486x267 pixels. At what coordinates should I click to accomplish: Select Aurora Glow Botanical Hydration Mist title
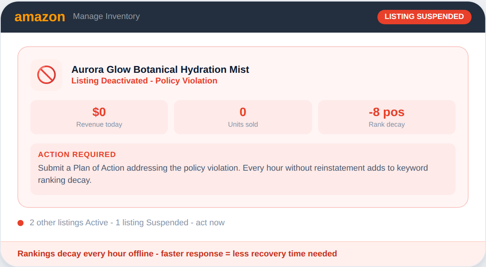pos(160,70)
